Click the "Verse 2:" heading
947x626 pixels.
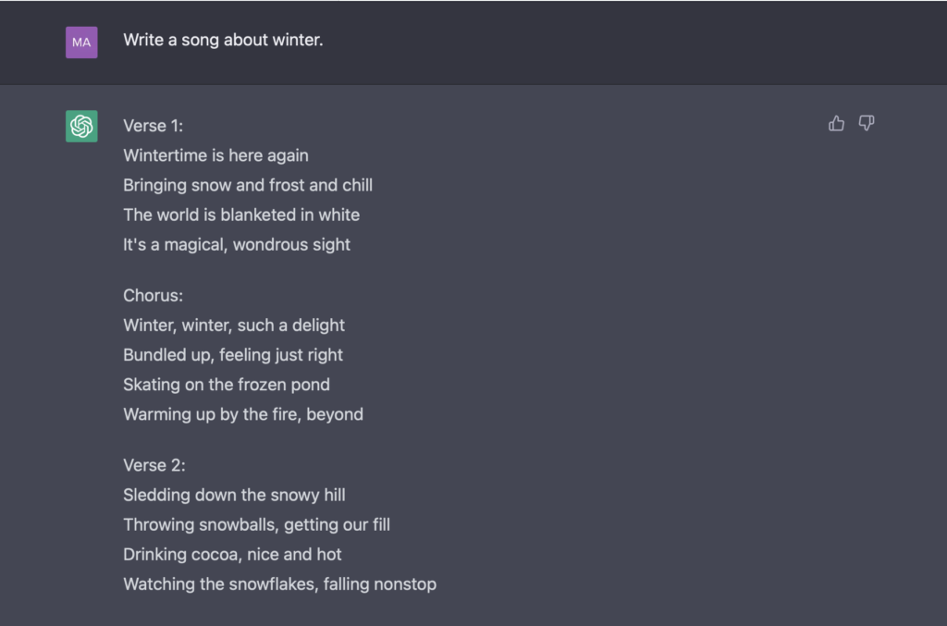click(154, 465)
